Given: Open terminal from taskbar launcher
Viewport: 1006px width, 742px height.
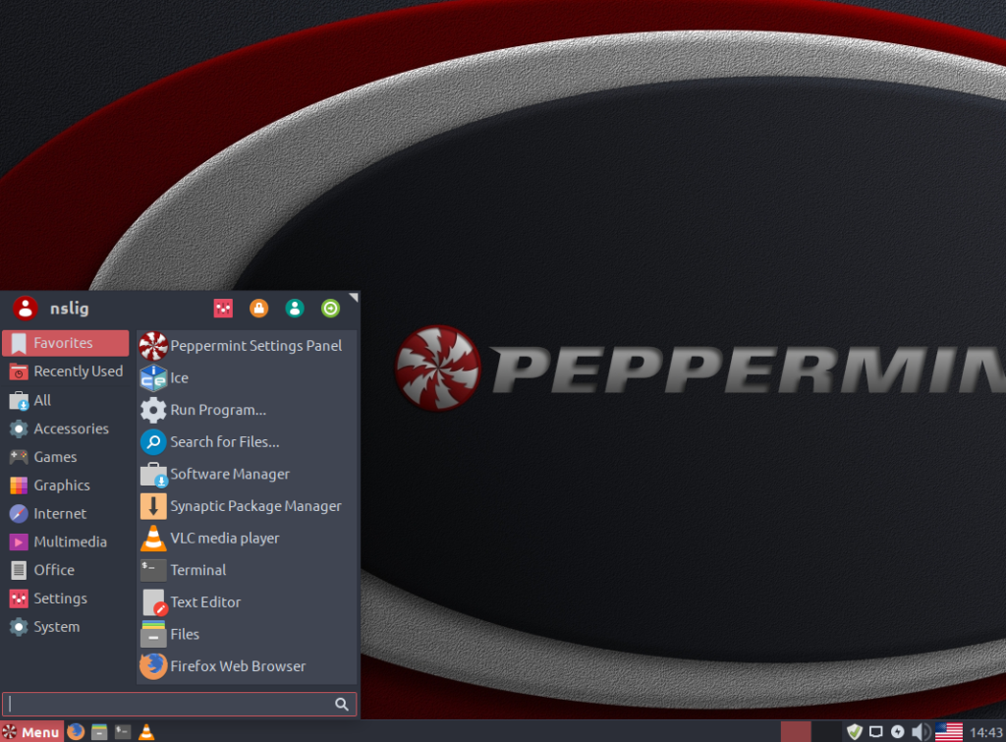Looking at the screenshot, I should [123, 732].
